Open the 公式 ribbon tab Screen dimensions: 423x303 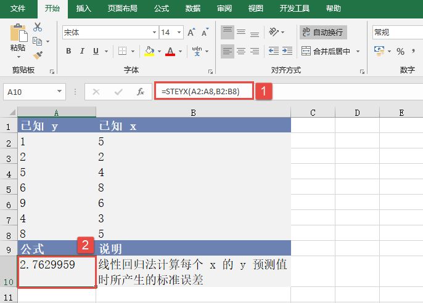[x=162, y=9]
